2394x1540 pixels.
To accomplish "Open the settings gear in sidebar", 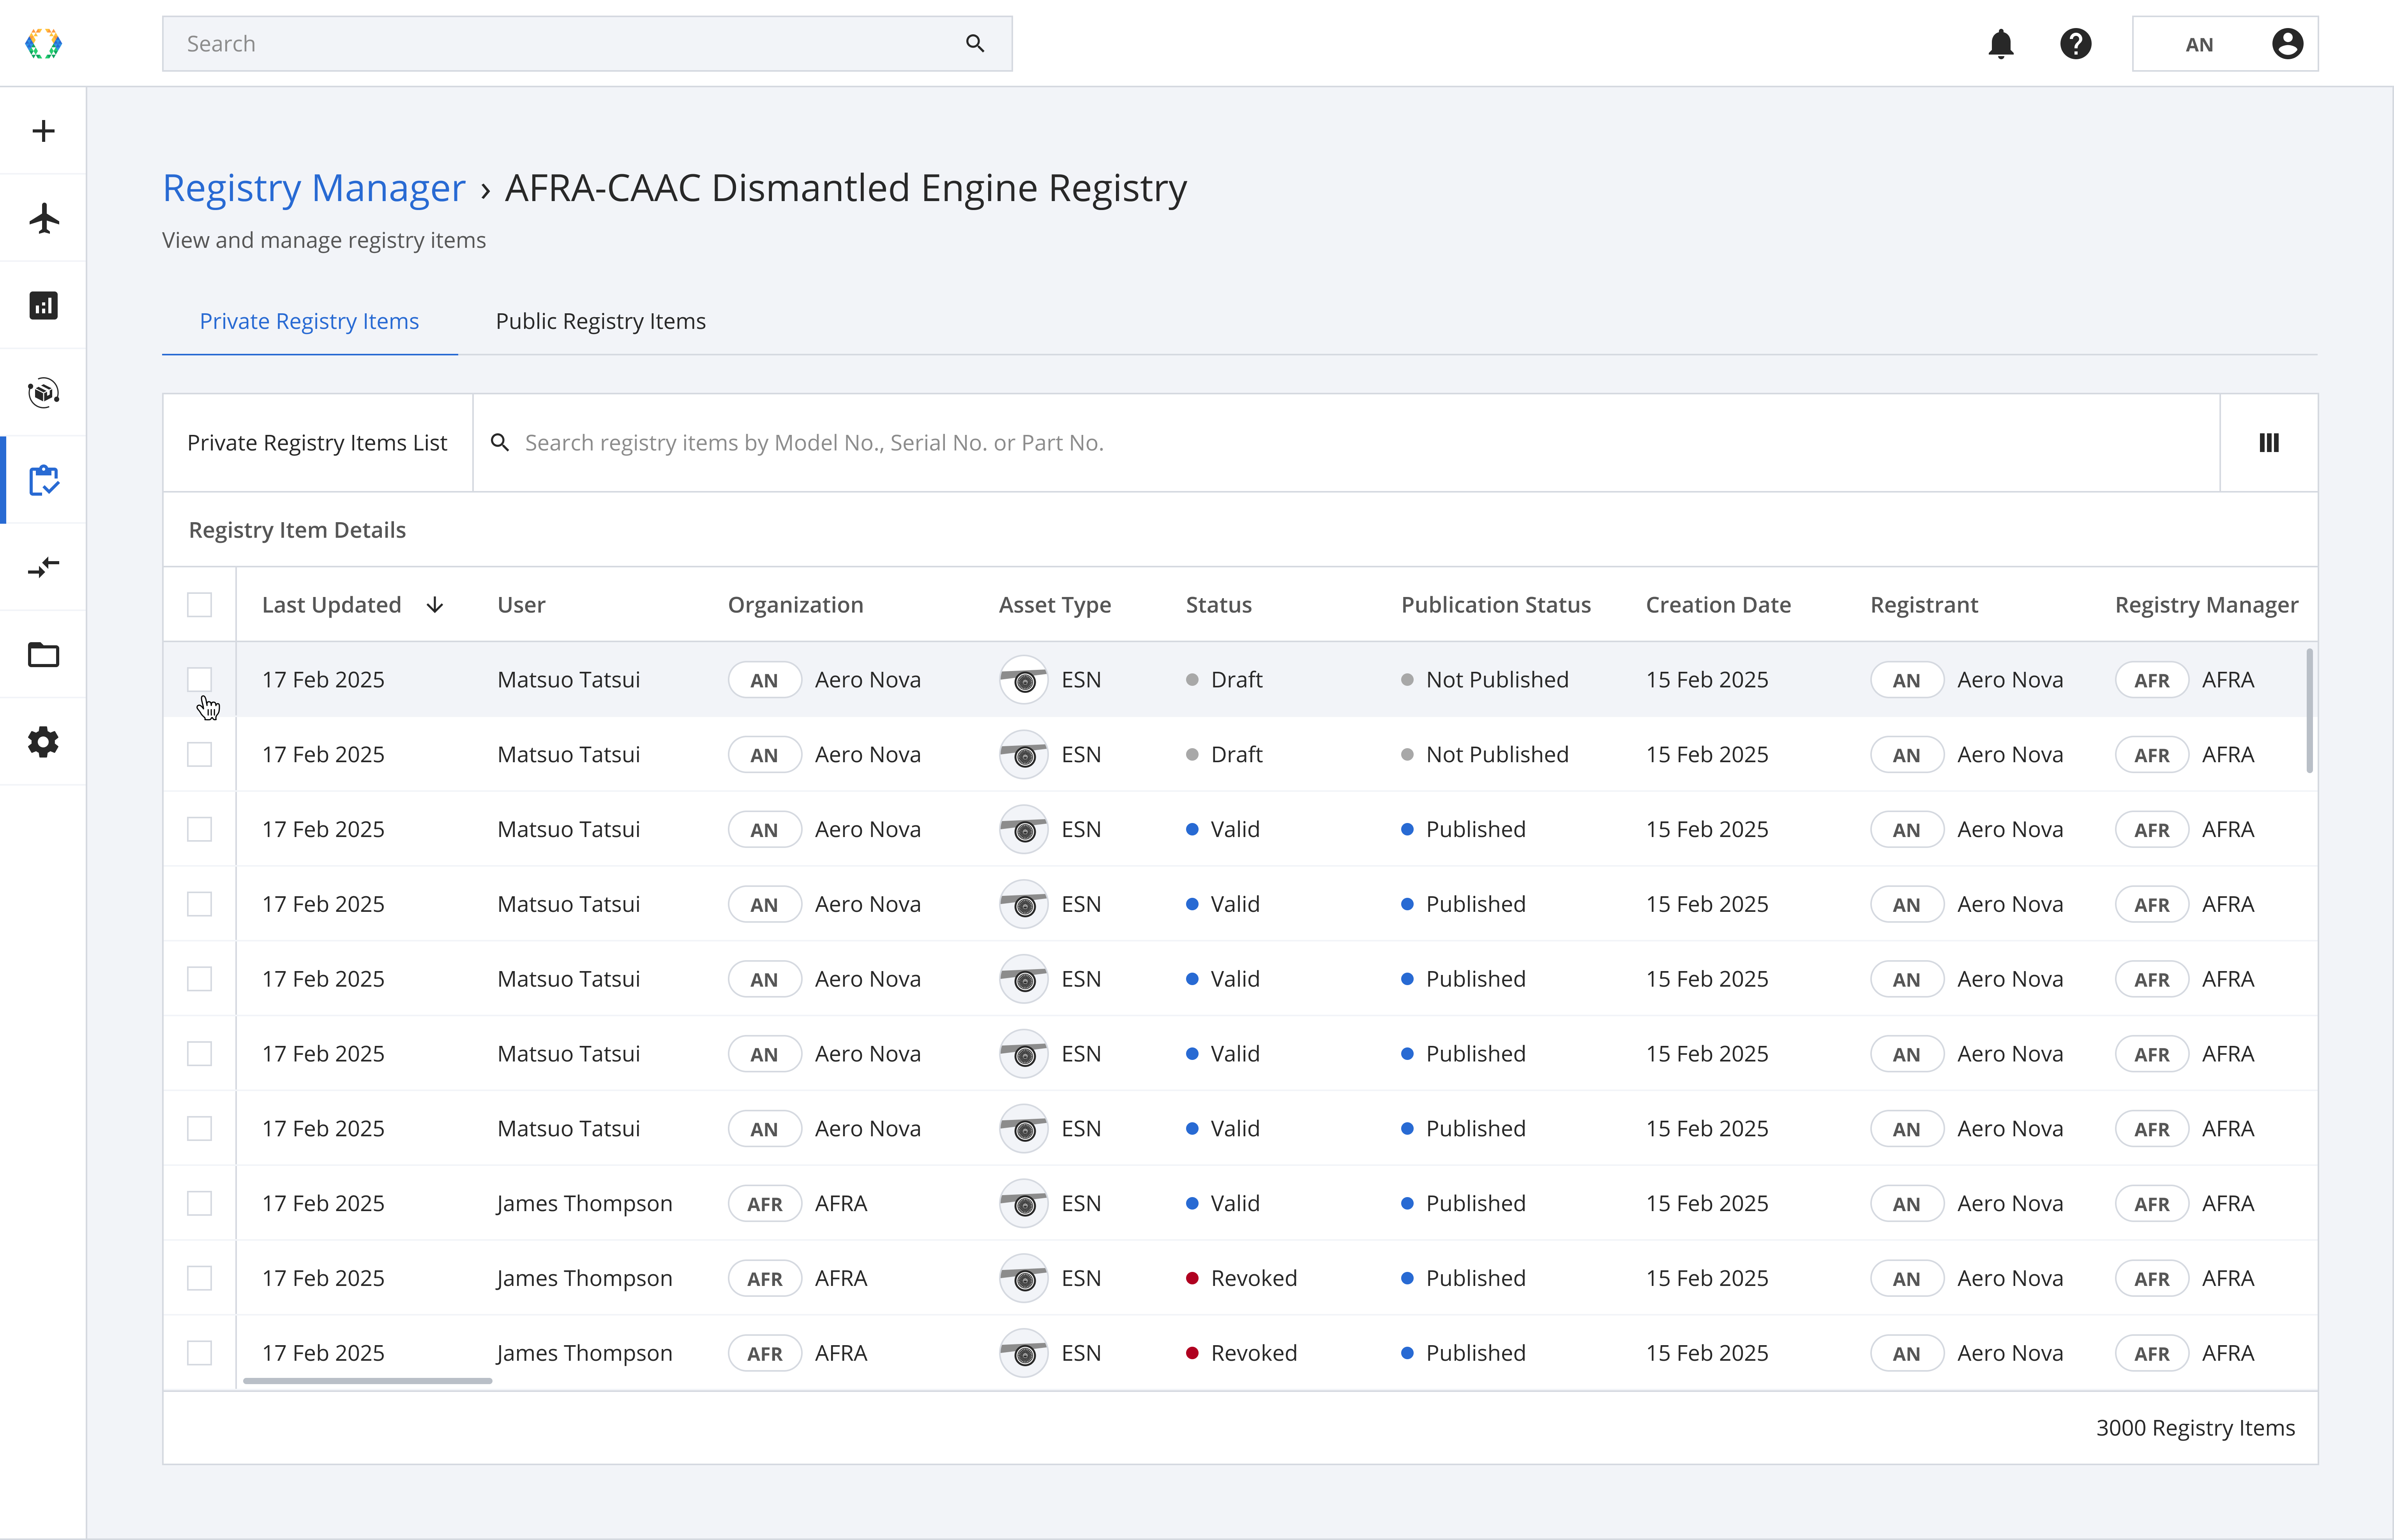I will point(43,742).
